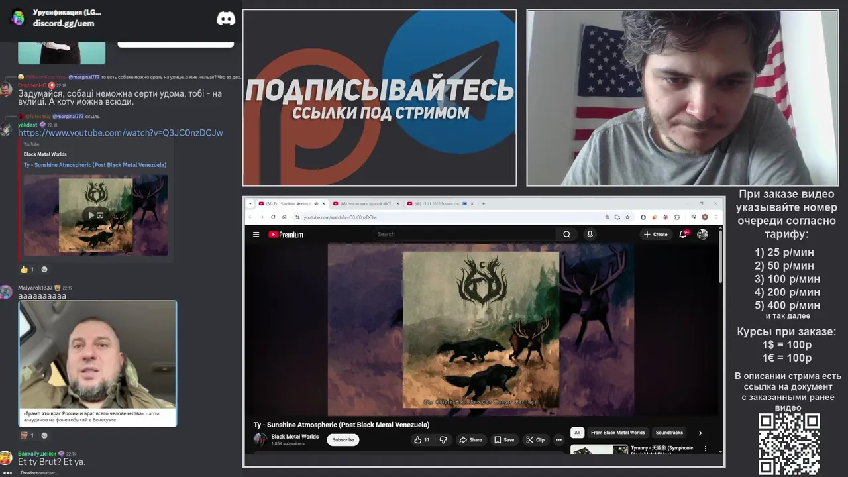This screenshot has height=477, width=848.
Task: Click the username Malyarok1337 in chat
Action: click(x=35, y=288)
